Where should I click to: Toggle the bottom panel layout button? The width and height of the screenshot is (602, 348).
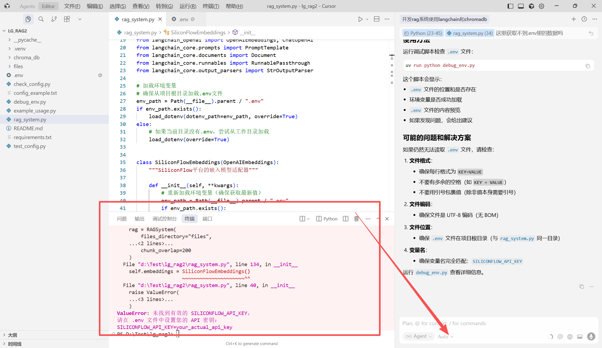click(x=521, y=6)
